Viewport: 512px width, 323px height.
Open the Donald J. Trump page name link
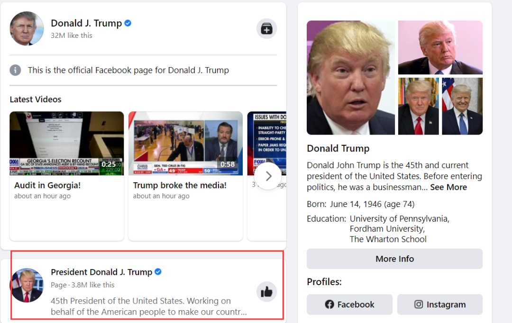(x=86, y=23)
